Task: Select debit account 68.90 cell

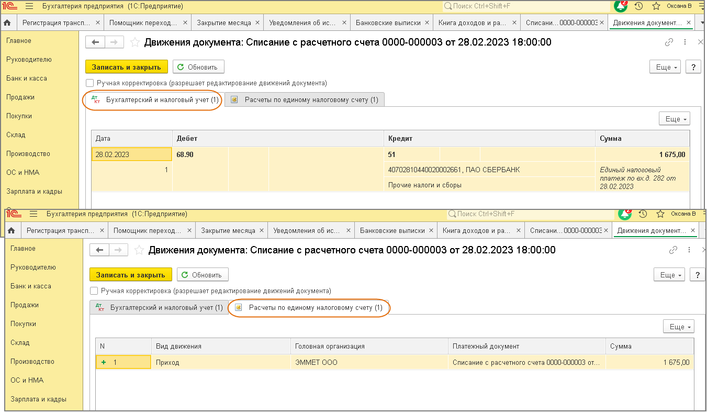Action: (x=200, y=154)
